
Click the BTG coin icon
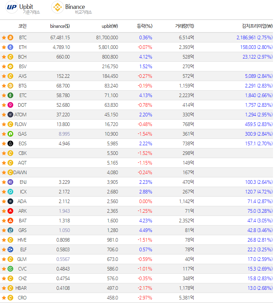click(10, 86)
